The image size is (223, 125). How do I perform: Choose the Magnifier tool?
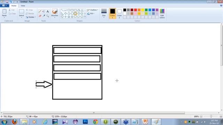tap(47, 16)
